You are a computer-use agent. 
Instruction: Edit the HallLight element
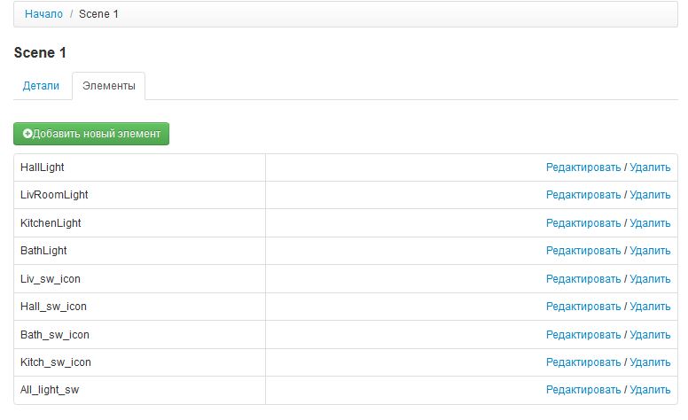coord(583,167)
